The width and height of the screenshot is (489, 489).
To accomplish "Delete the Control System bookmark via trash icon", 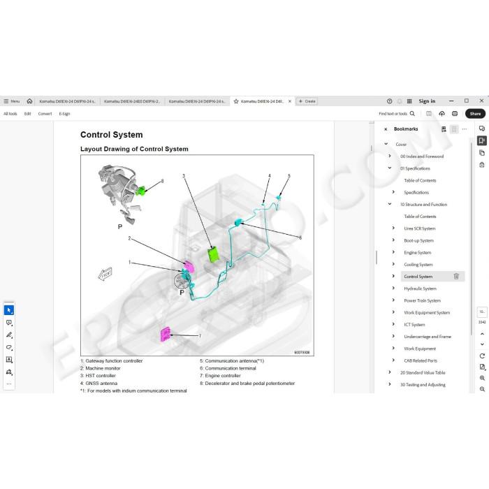I will coord(456,277).
